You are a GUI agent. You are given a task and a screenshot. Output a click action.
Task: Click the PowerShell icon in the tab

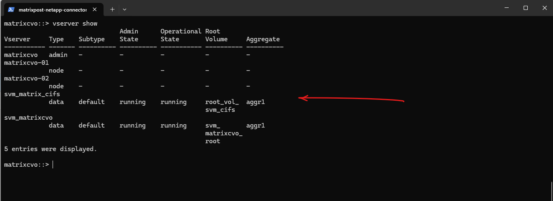tap(11, 9)
